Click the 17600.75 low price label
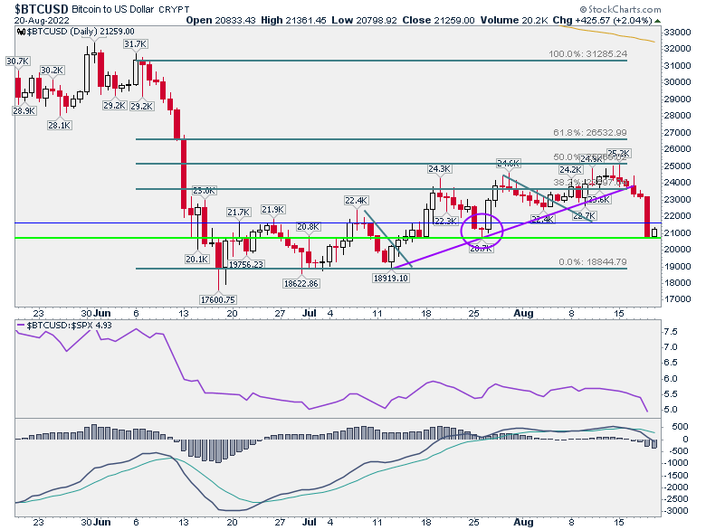 pyautogui.click(x=218, y=299)
